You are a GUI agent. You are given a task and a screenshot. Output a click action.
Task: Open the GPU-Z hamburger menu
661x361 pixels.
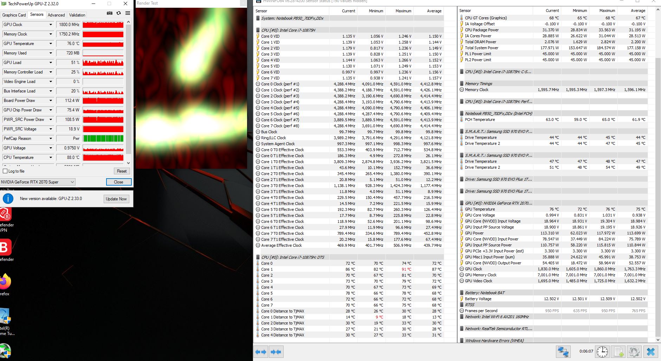[128, 13]
